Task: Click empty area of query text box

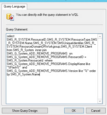Action: (x=52, y=89)
